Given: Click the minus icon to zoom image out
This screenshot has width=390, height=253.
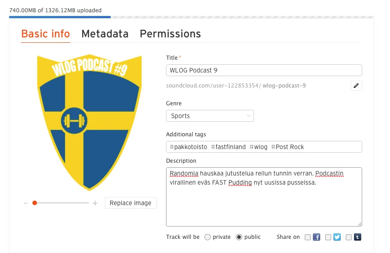Looking at the screenshot, I should coord(26,203).
